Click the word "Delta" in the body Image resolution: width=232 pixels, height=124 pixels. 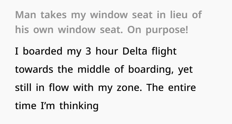(135, 51)
